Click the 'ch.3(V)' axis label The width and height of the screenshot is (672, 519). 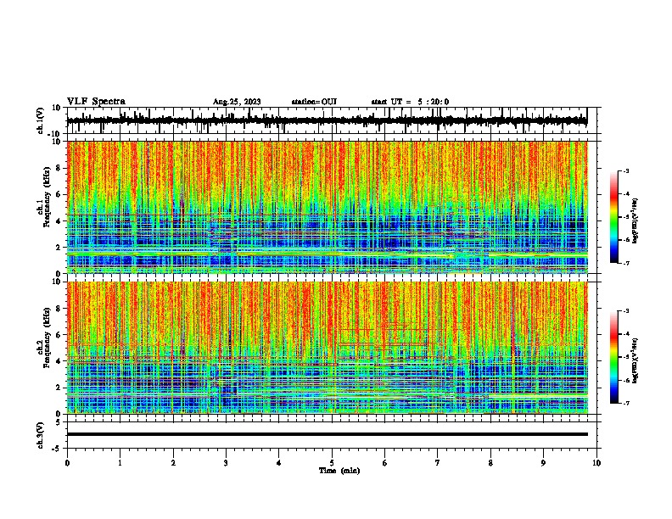[x=41, y=435]
